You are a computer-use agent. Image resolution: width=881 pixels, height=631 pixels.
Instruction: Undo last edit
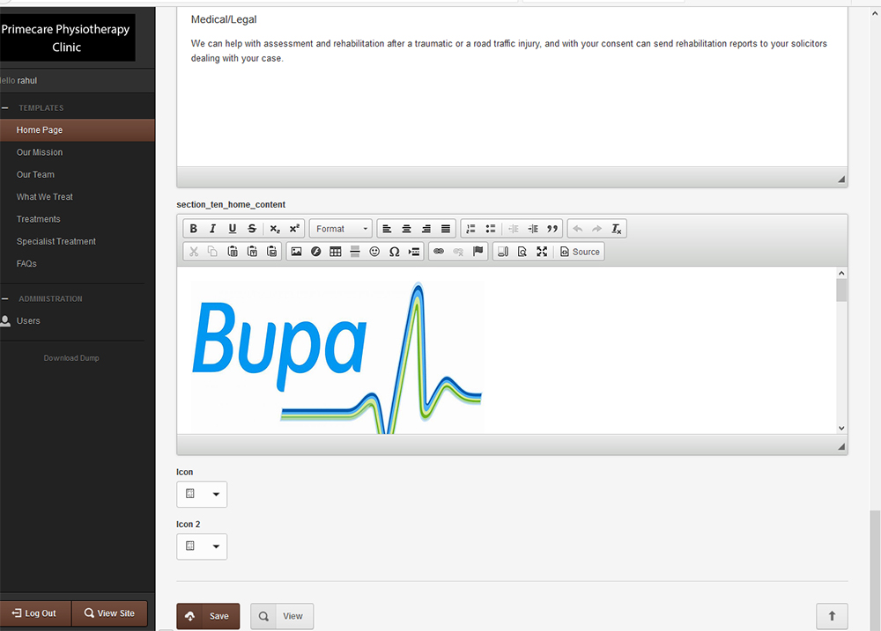(x=578, y=229)
